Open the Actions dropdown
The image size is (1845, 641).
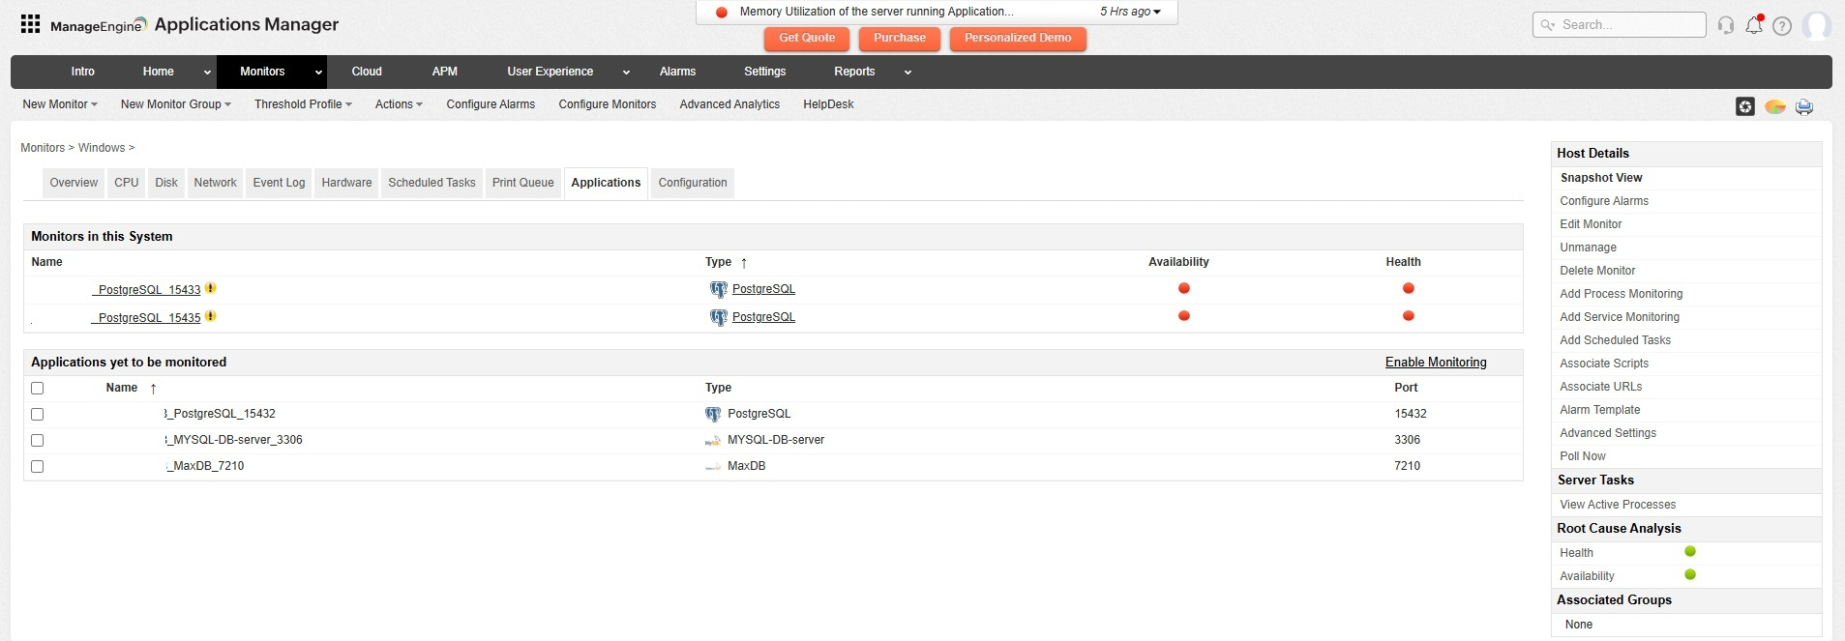click(x=399, y=104)
